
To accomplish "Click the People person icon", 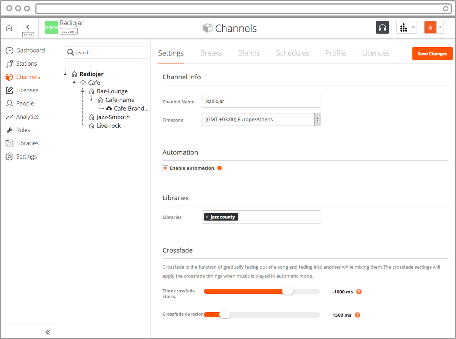I will (x=9, y=103).
